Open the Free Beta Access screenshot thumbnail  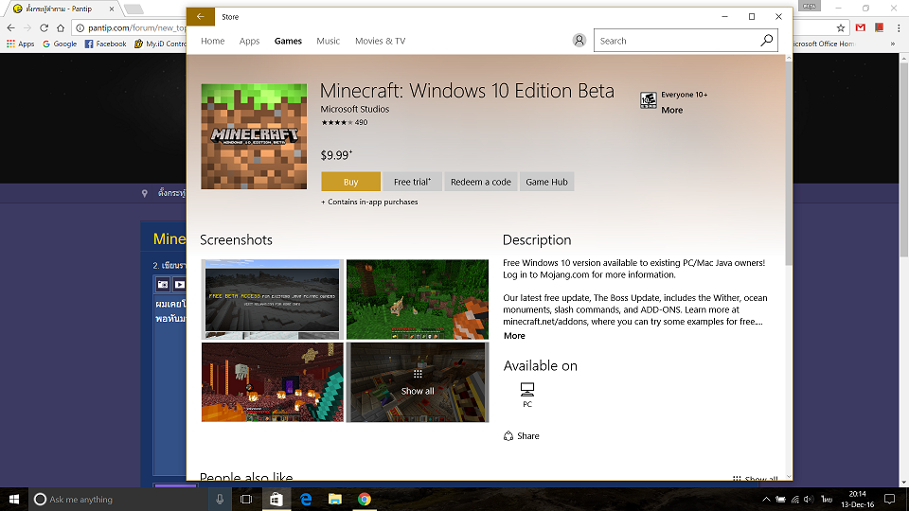pyautogui.click(x=273, y=300)
